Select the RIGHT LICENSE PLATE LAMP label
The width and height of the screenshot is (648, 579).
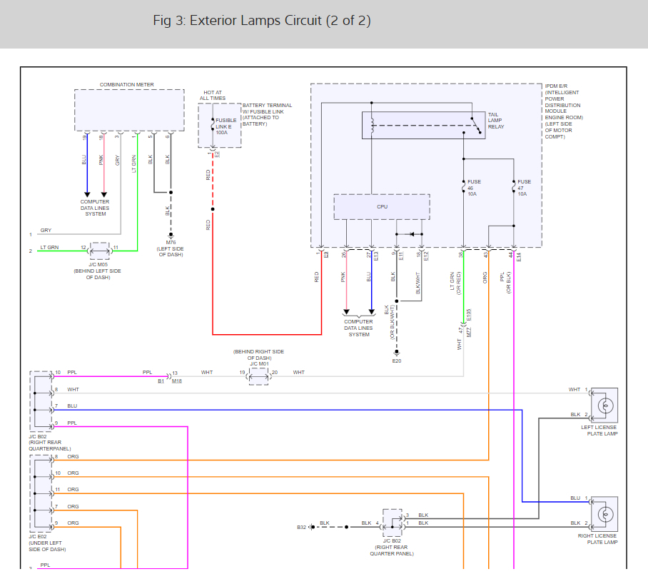(x=597, y=539)
